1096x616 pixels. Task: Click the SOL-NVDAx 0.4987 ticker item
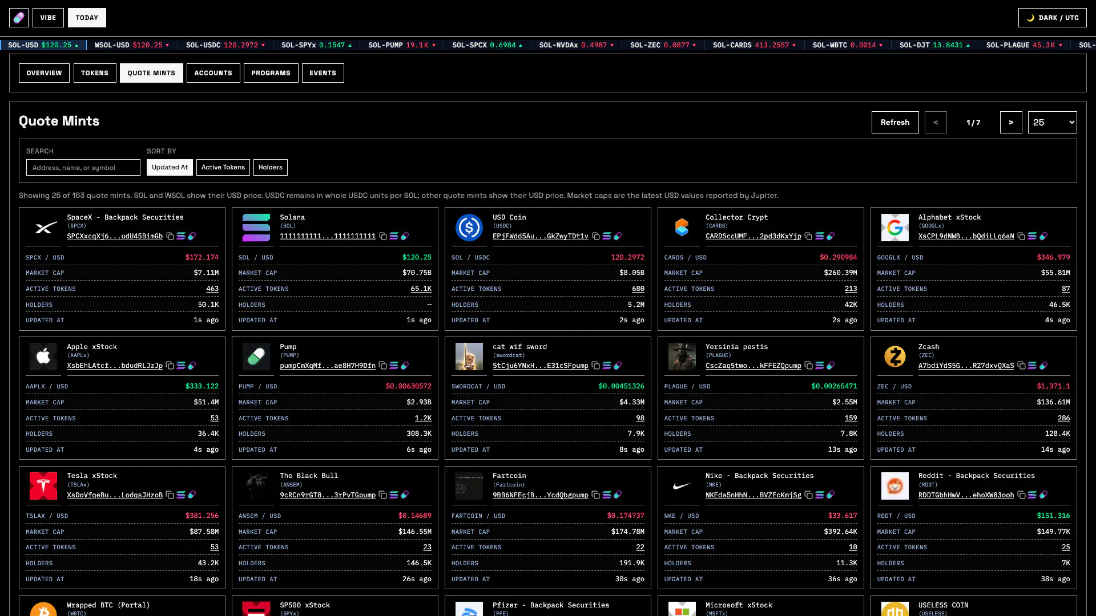[577, 45]
